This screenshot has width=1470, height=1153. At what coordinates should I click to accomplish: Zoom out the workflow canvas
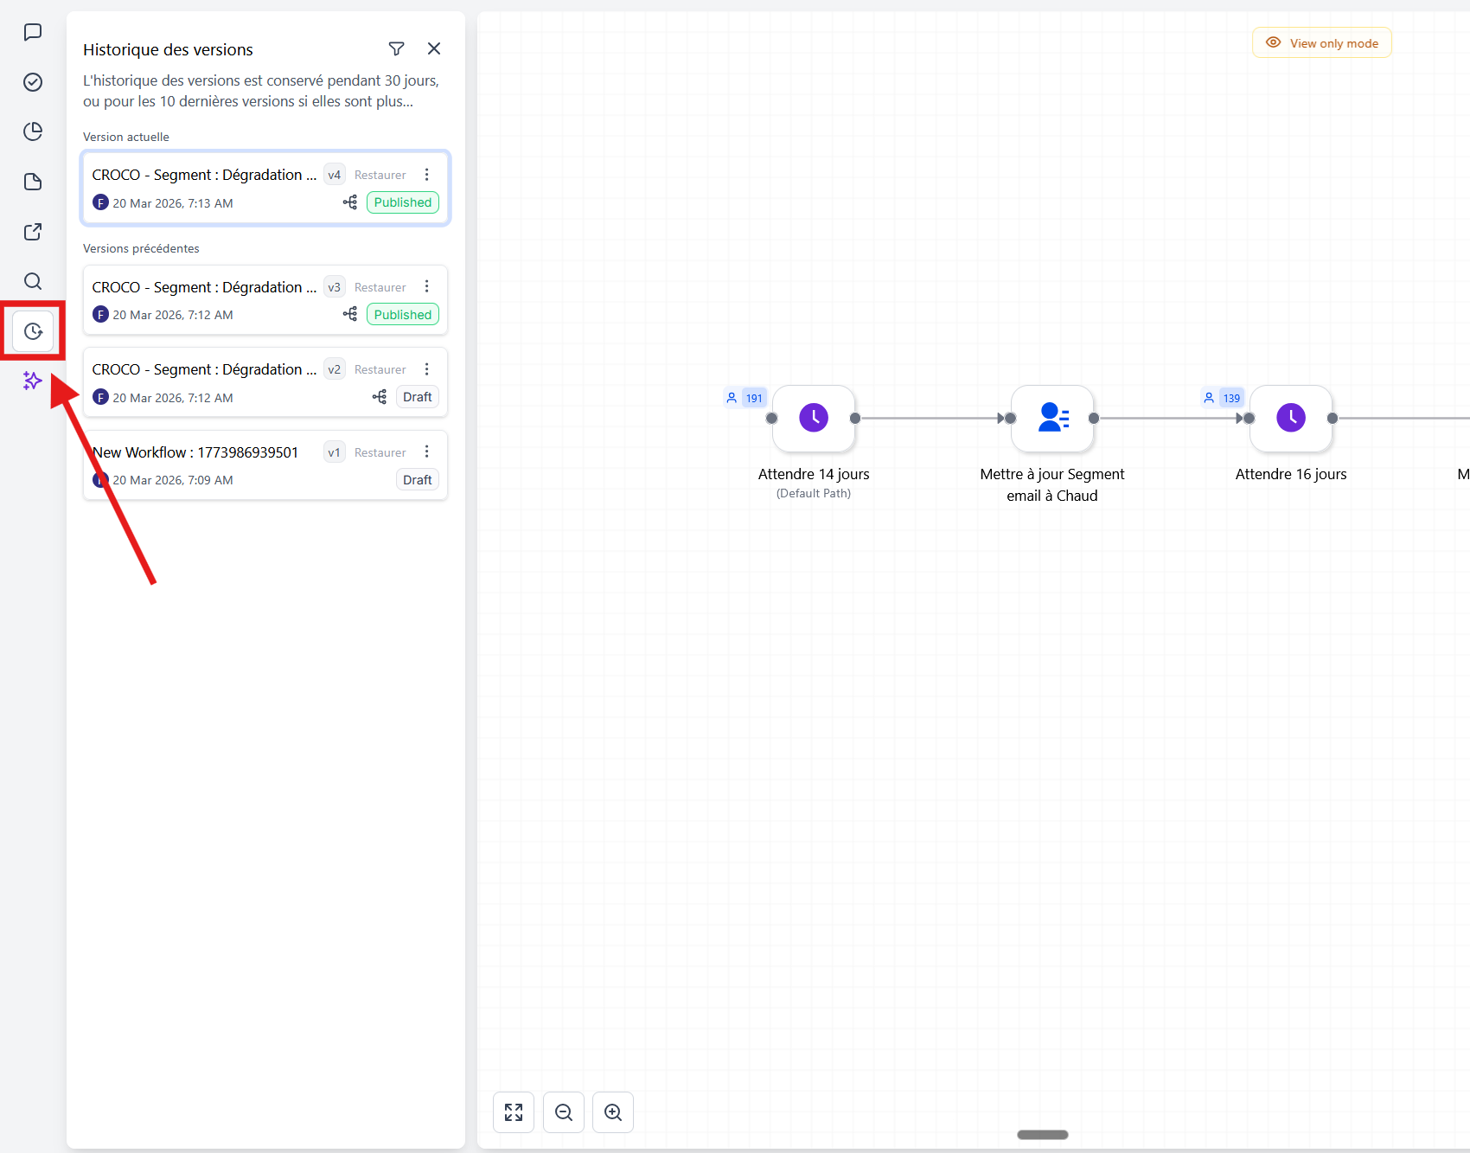point(564,1112)
